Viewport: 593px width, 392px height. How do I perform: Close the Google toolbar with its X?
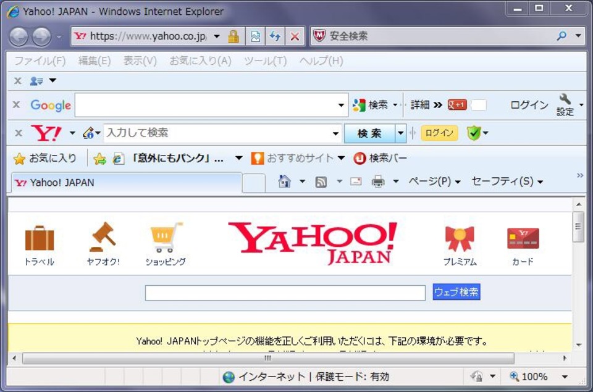[x=16, y=105]
